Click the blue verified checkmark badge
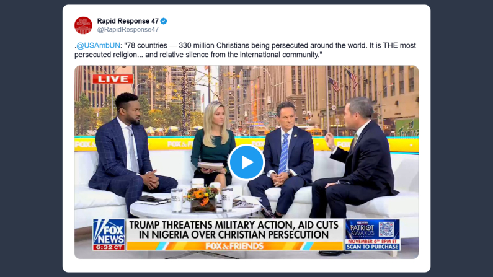 coord(164,21)
